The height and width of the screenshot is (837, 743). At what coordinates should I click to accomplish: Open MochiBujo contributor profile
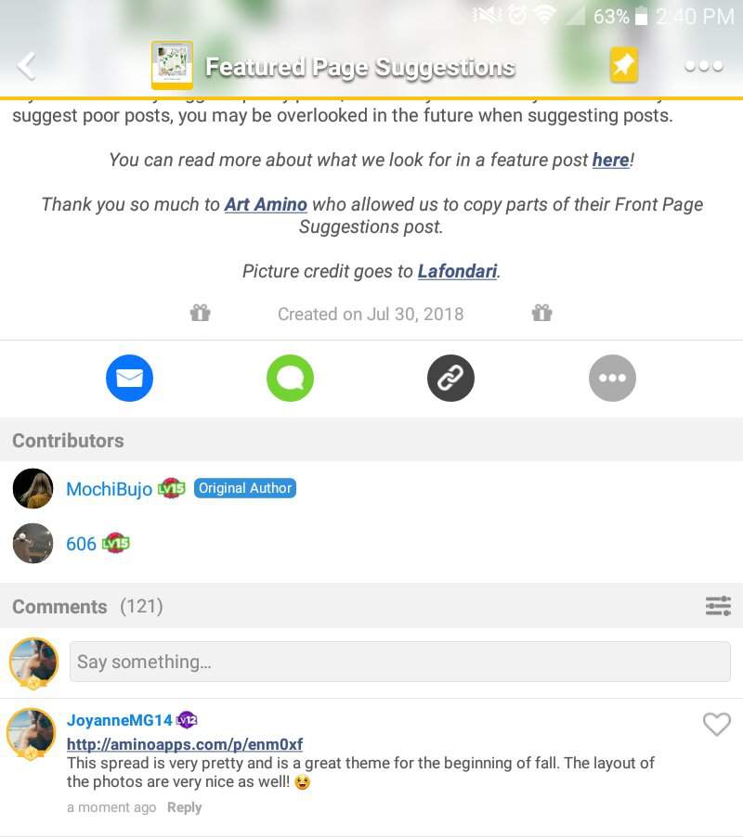[x=109, y=488]
